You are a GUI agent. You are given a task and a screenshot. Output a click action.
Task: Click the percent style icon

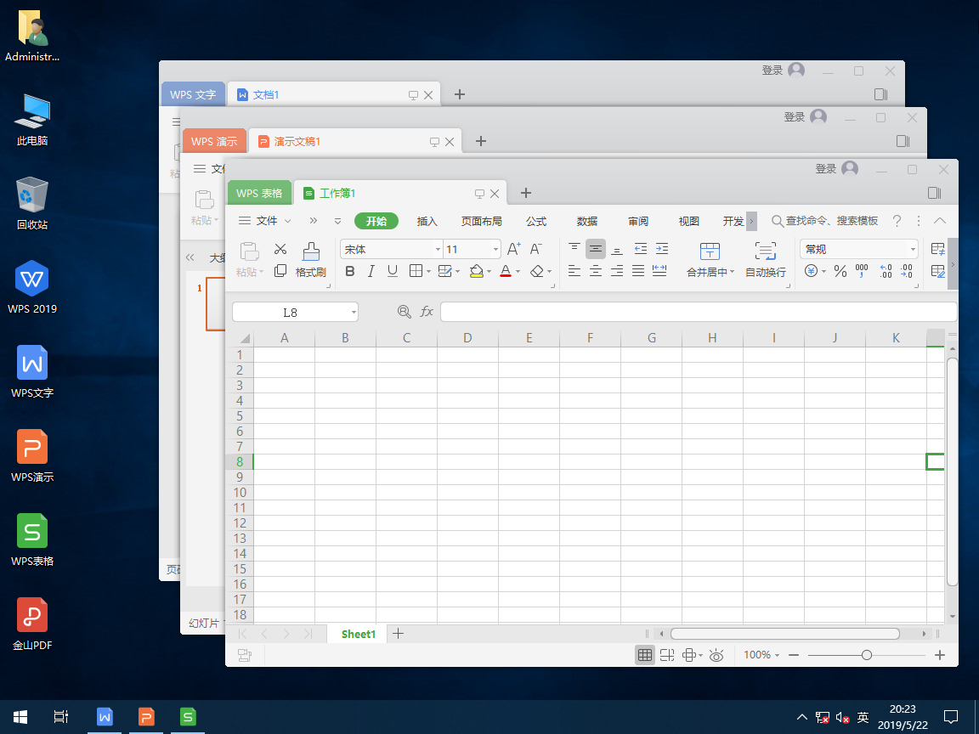pos(840,272)
